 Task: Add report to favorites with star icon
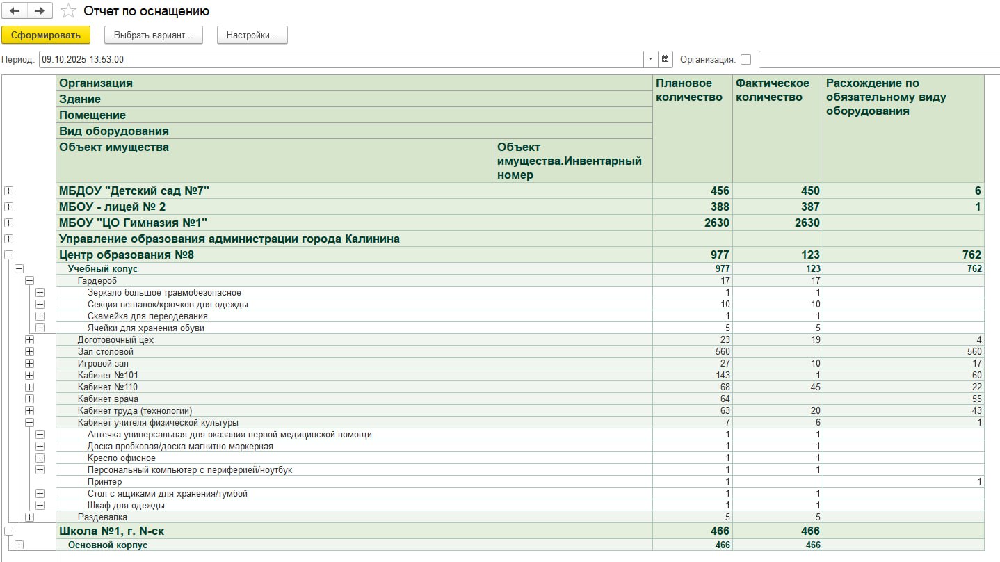tap(67, 11)
